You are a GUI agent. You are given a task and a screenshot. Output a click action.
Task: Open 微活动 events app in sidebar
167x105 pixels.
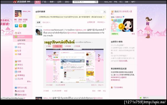pyautogui.click(x=19, y=68)
